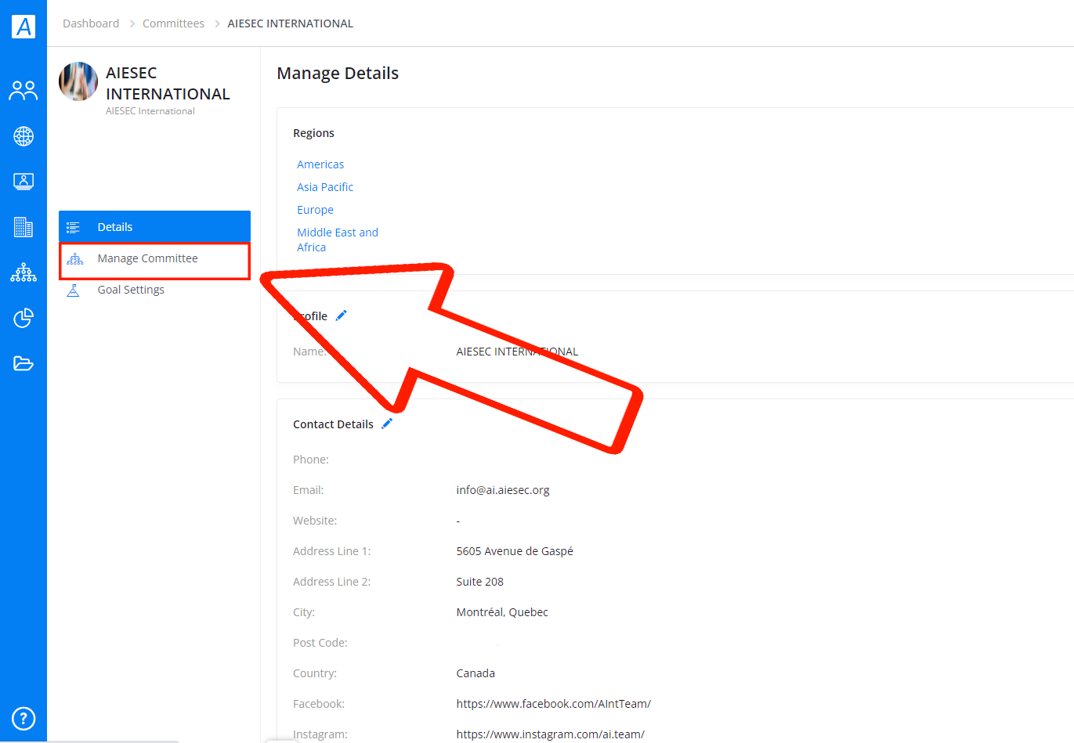This screenshot has width=1074, height=743.
Task: Open the Asia Pacific region link
Action: [x=325, y=187]
